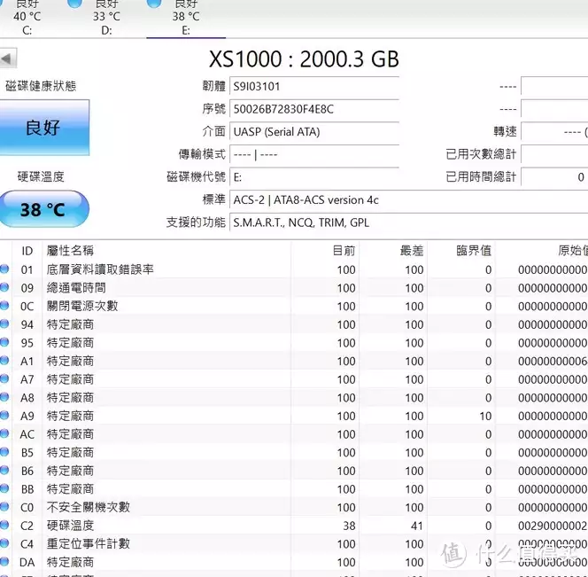Image resolution: width=588 pixels, height=577 pixels.
Task: Click the 已用次數總計 value field
Action: (x=554, y=154)
